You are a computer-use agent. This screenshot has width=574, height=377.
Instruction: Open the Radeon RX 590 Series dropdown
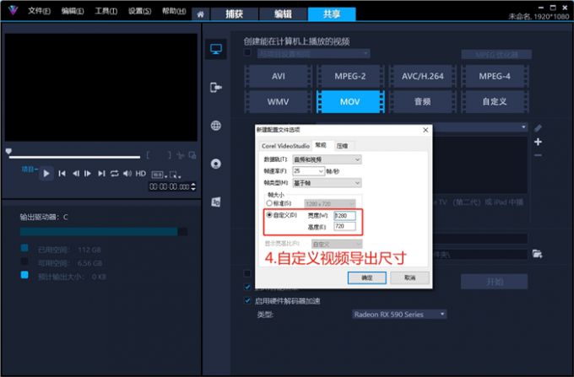click(x=399, y=314)
